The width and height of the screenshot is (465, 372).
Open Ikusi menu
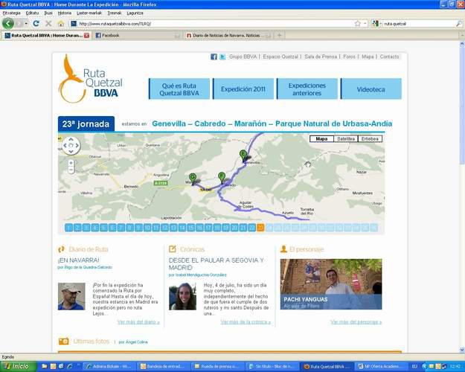[48, 13]
